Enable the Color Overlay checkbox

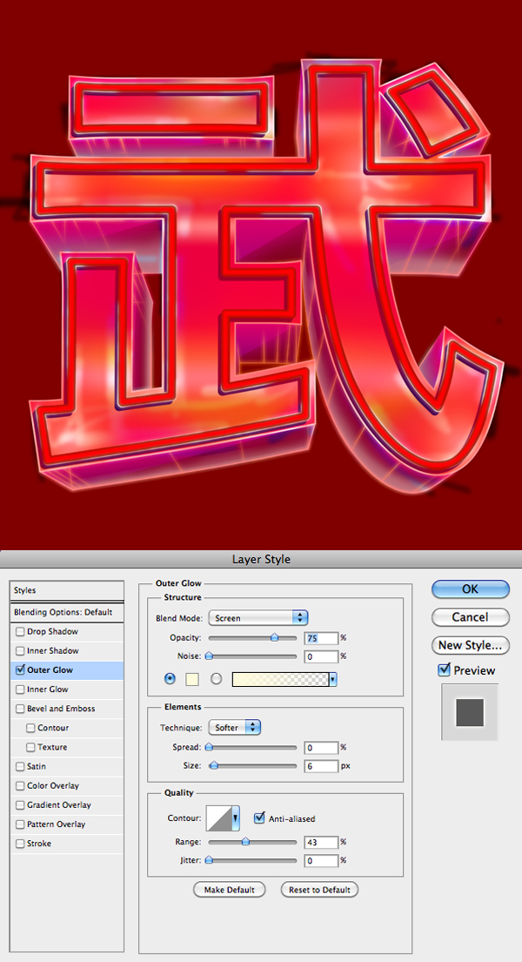click(21, 786)
